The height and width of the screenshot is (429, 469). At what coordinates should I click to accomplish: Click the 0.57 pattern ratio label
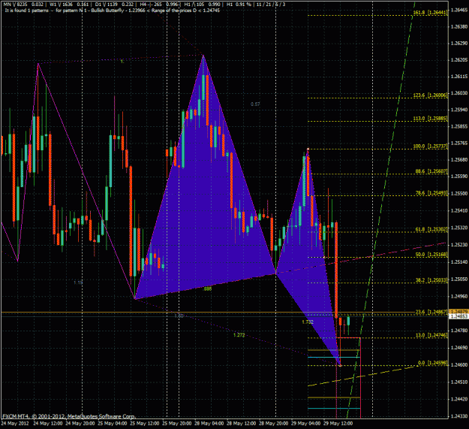[x=255, y=104]
